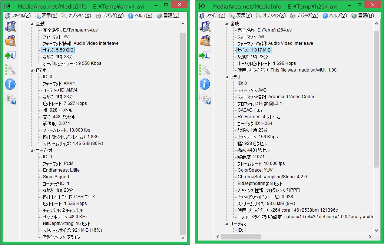Open 言語(U) menu in amv4.avi window
384x245 pixels.
[168, 16]
